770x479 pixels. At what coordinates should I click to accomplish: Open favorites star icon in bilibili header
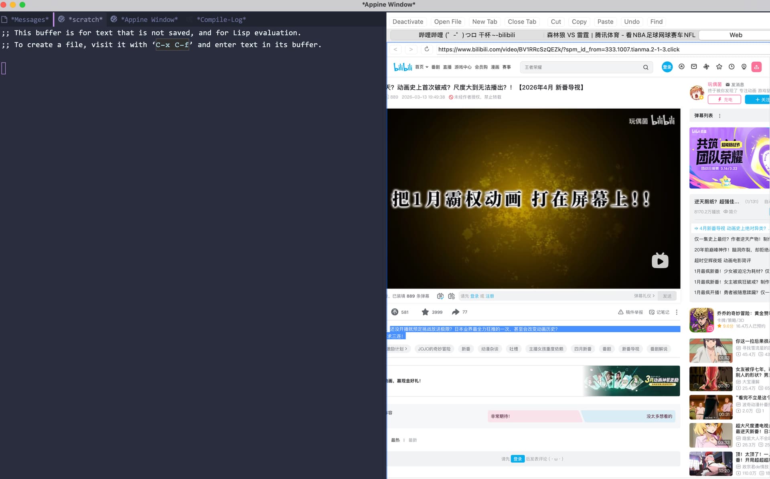719,67
